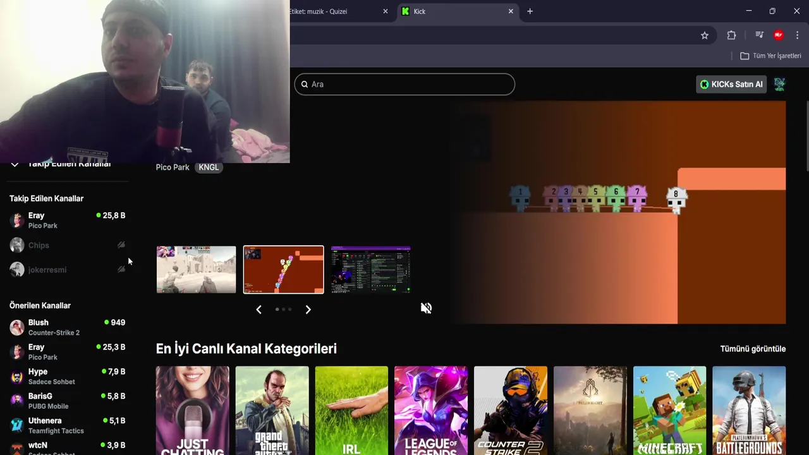Close the Etiket: muzik - Quizei tab
This screenshot has height=455, width=809.
point(386,11)
